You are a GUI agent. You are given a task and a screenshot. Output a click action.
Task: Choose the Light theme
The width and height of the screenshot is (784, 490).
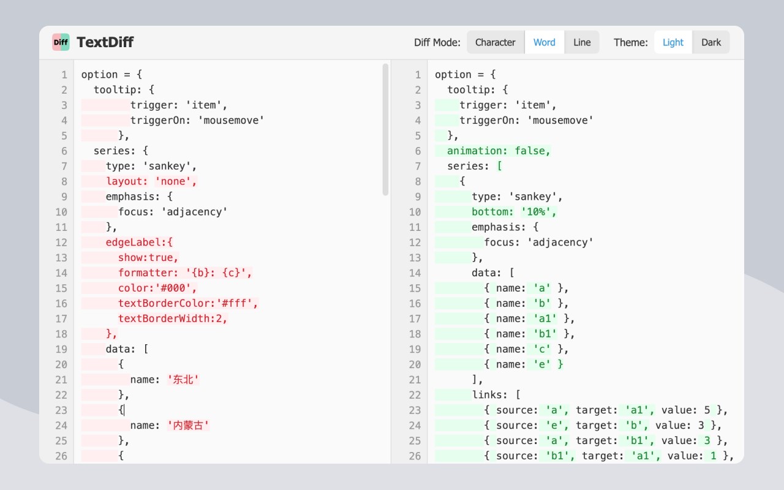tap(673, 42)
